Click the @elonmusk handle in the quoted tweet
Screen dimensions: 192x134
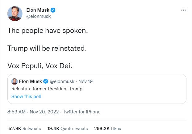click(x=62, y=81)
